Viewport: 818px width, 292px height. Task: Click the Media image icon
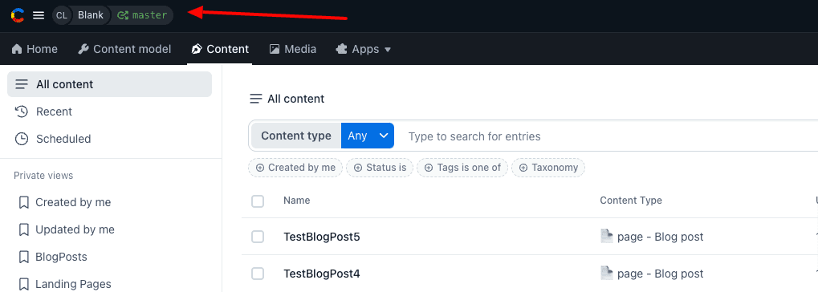coord(275,49)
